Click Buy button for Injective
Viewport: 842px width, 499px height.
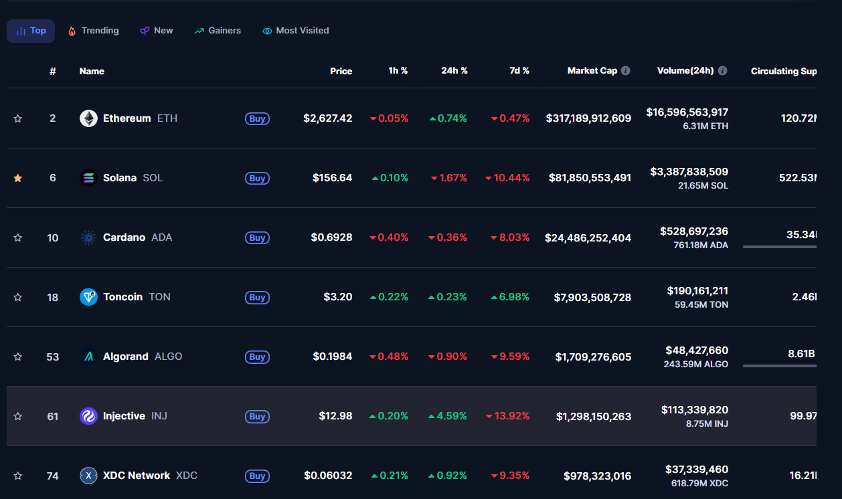coord(258,416)
